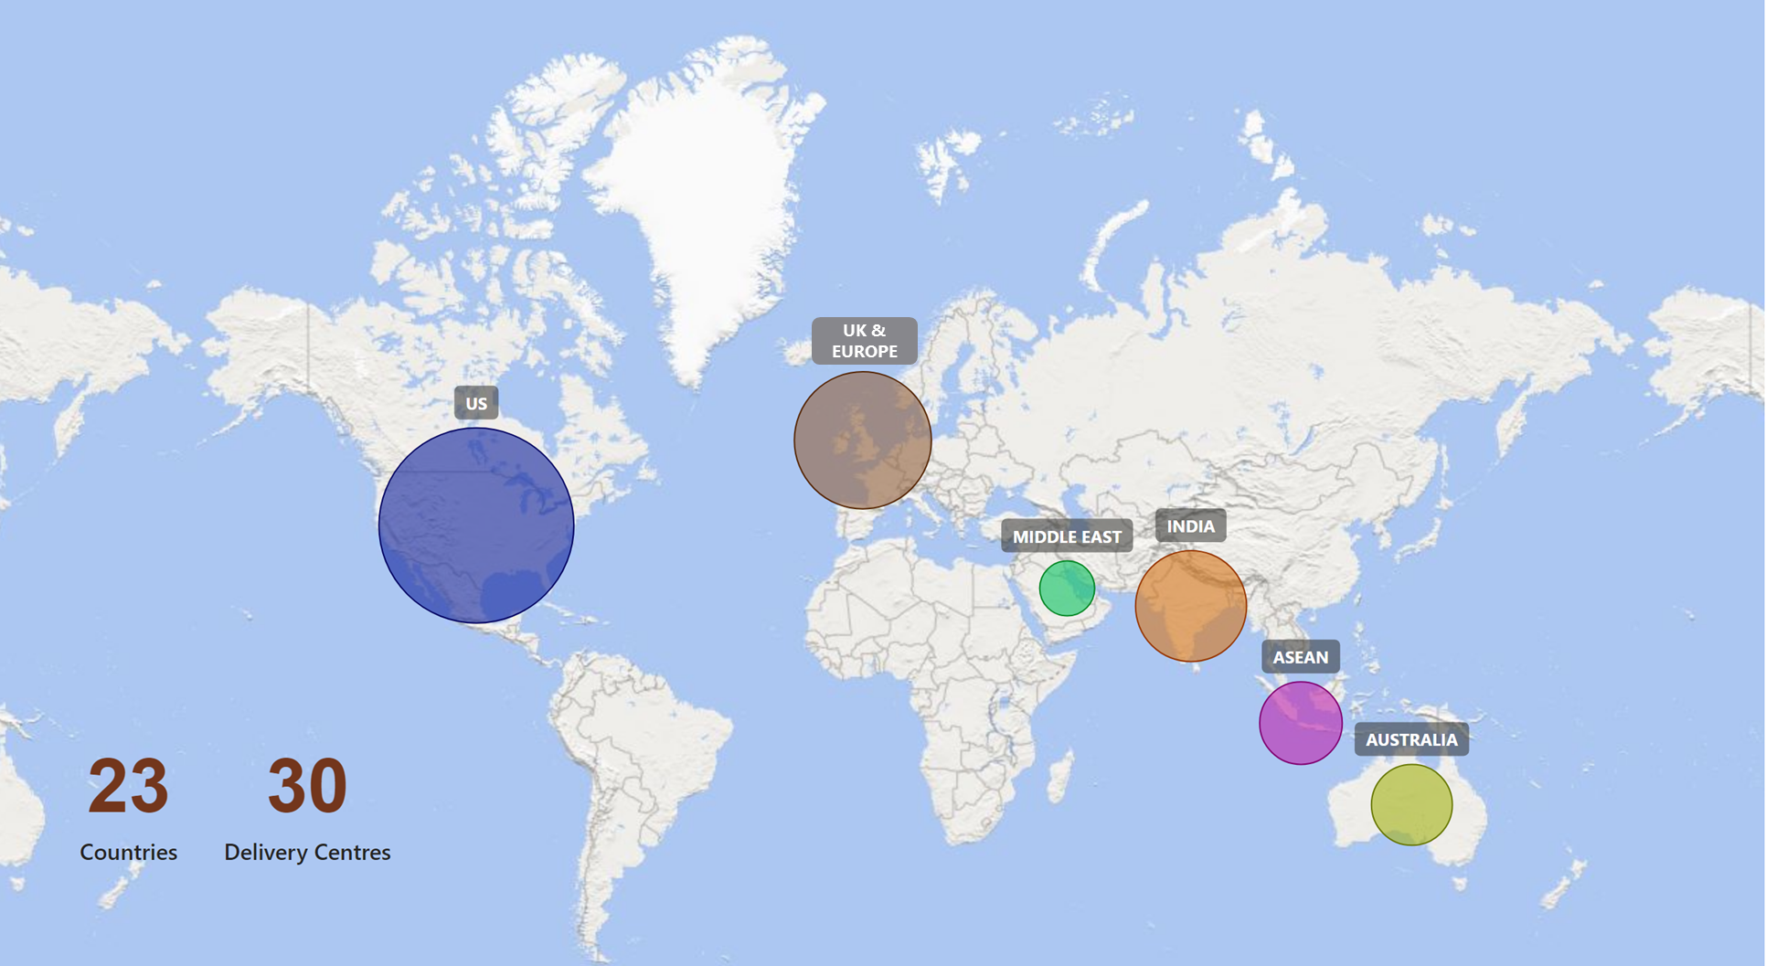Screen dimensions: 1766x966
Task: Click the blue US bubble
Action: (x=476, y=525)
